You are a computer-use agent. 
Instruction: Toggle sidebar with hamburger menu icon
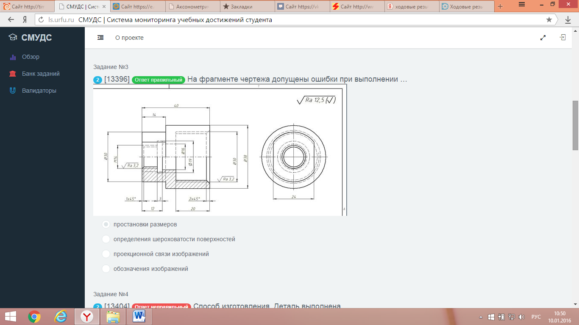(x=100, y=38)
